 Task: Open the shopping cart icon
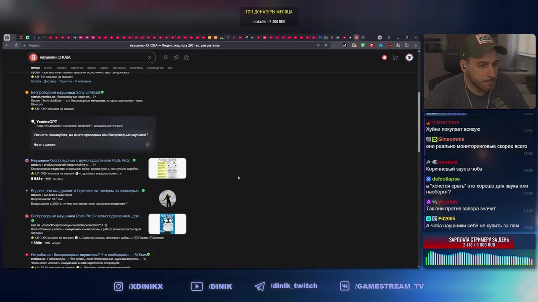click(395, 57)
